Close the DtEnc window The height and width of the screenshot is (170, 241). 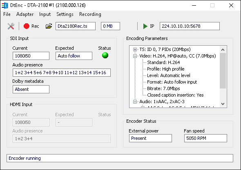coord(231,5)
